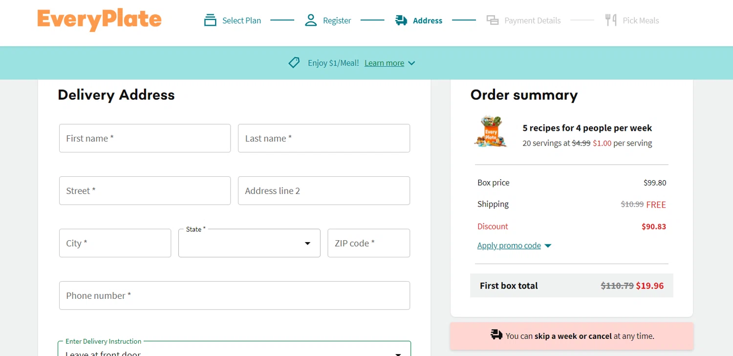Click the Address delivery truck icon

(x=401, y=20)
